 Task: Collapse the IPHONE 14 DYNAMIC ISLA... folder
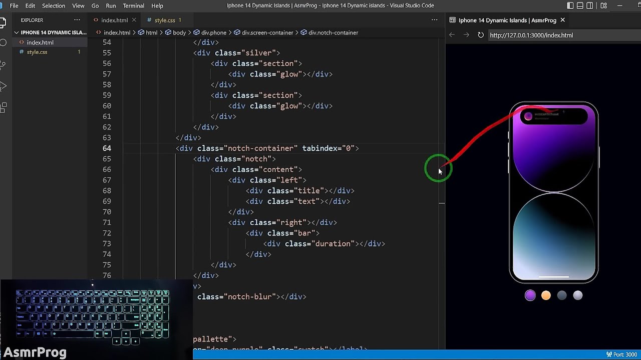tap(50, 32)
